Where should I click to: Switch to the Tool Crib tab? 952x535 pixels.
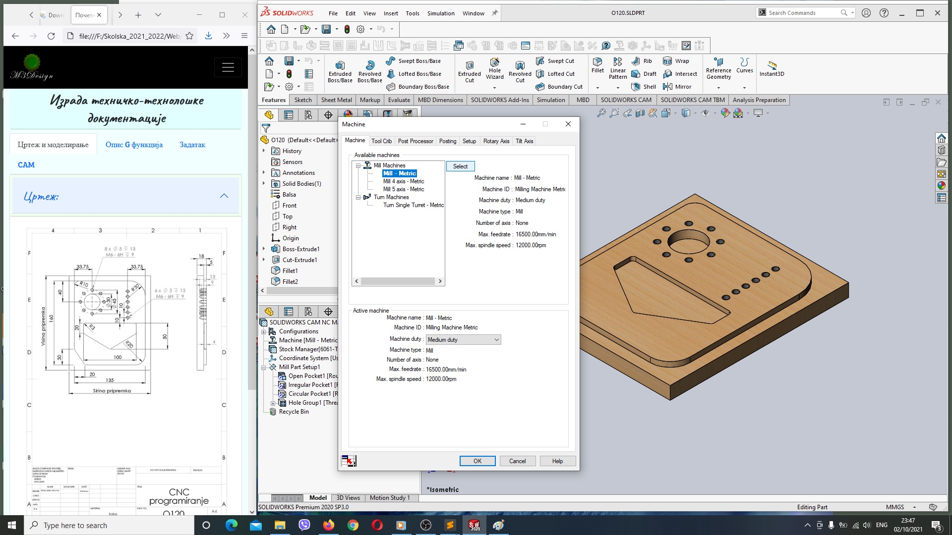[380, 141]
